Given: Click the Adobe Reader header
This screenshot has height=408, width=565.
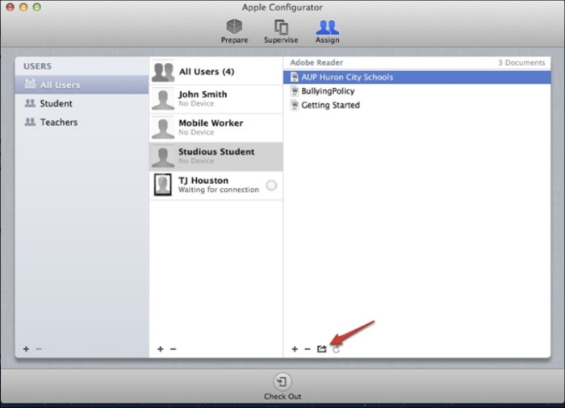Looking at the screenshot, I should [316, 63].
